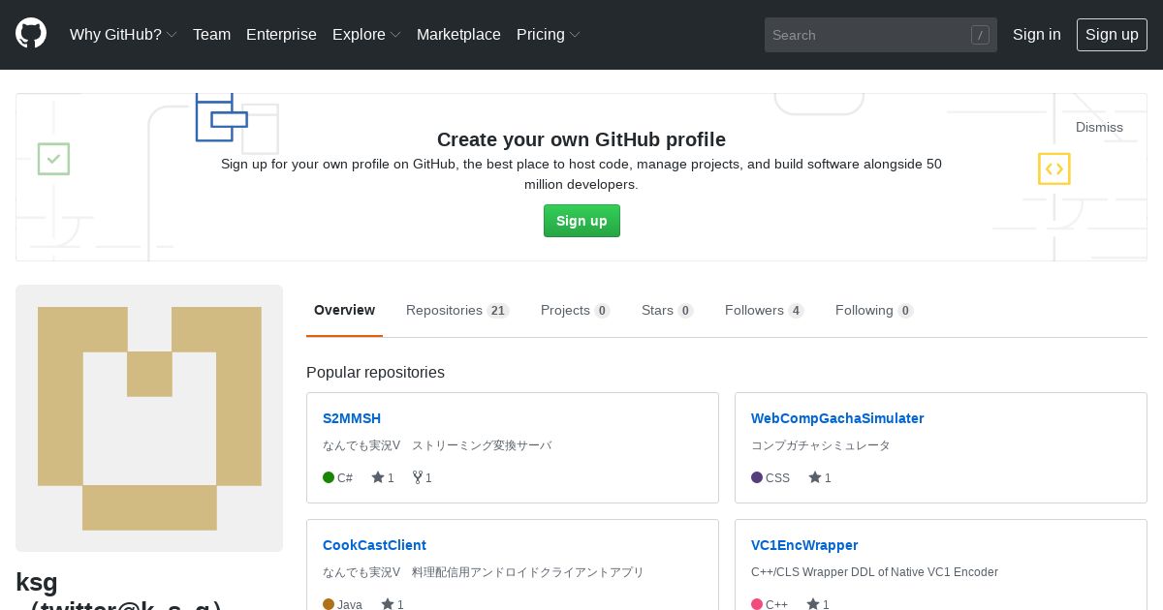
Task: Expand the Explore dropdown menu
Action: click(366, 34)
